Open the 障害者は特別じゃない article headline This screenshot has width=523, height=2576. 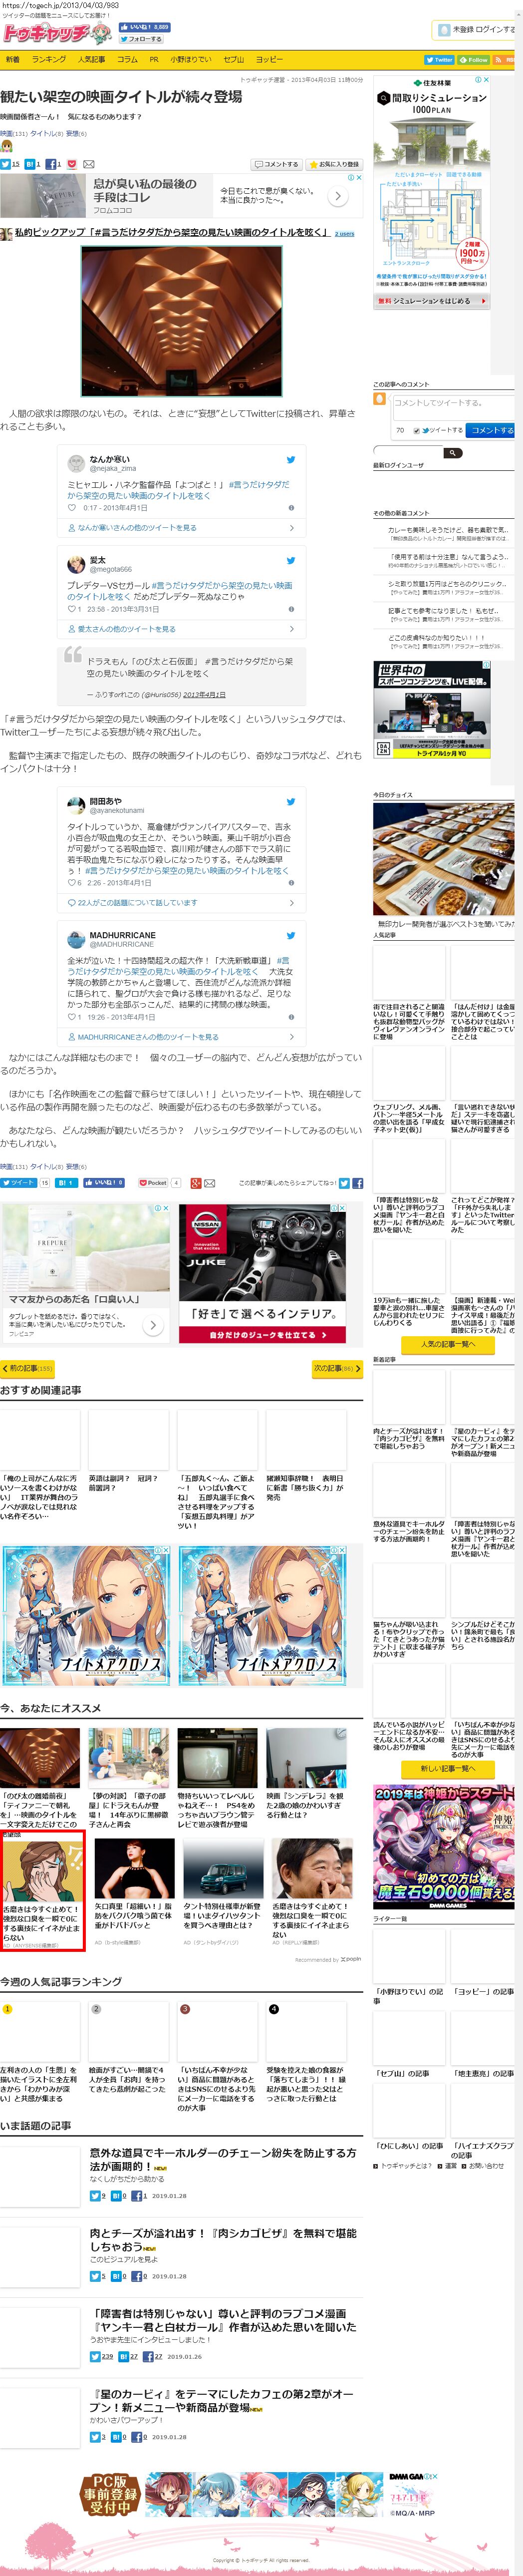click(222, 2320)
